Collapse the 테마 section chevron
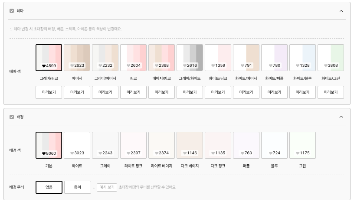This screenshot has height=202, width=354. click(x=341, y=11)
